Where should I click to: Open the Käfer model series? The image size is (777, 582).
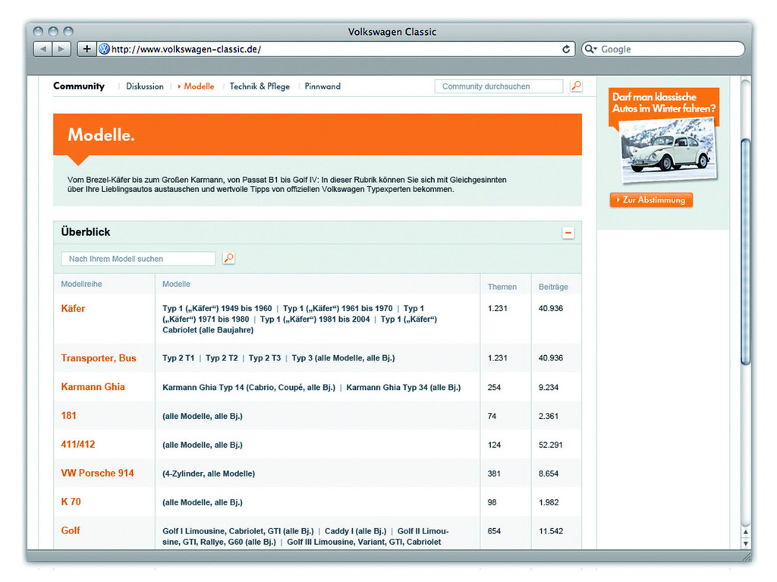(x=73, y=308)
